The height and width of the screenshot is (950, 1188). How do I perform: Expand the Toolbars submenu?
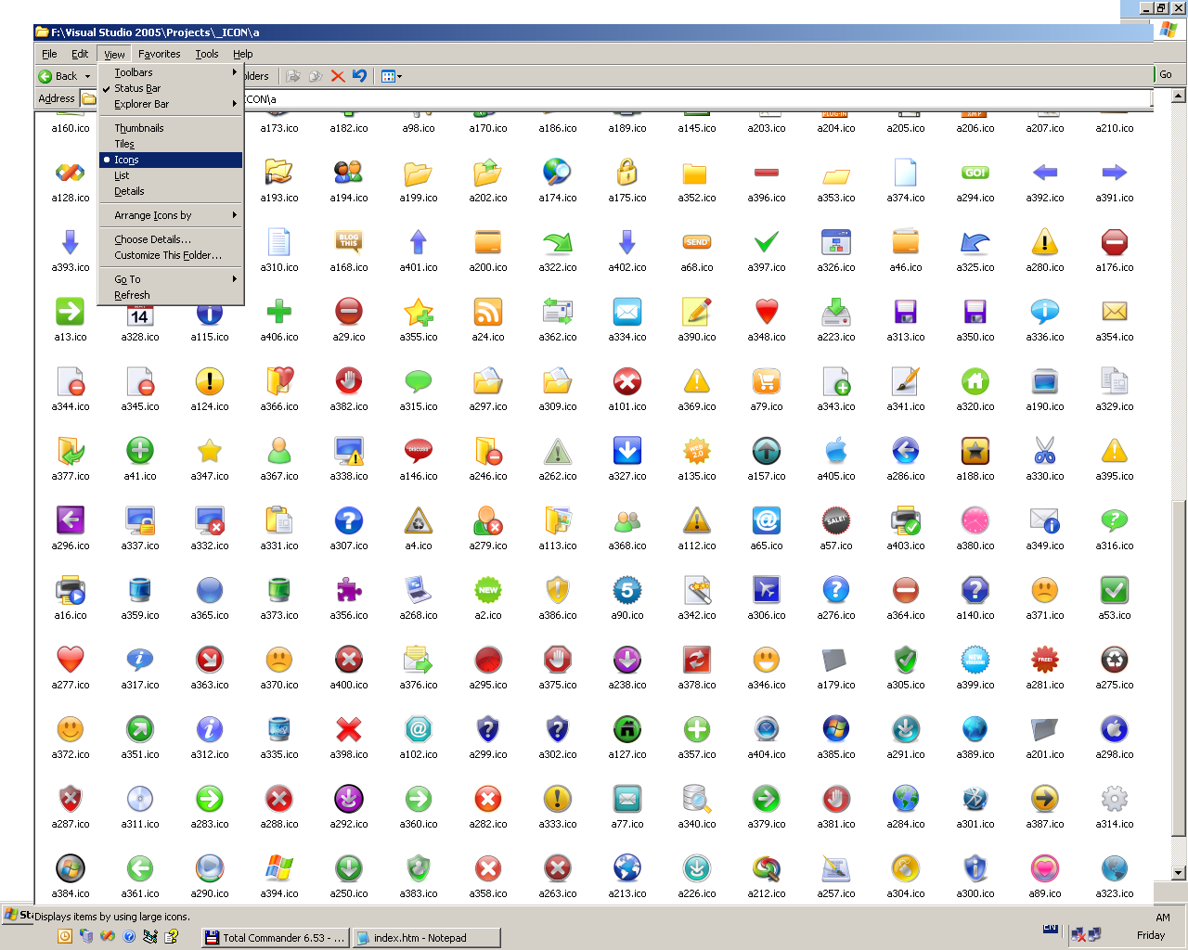pyautogui.click(x=171, y=72)
